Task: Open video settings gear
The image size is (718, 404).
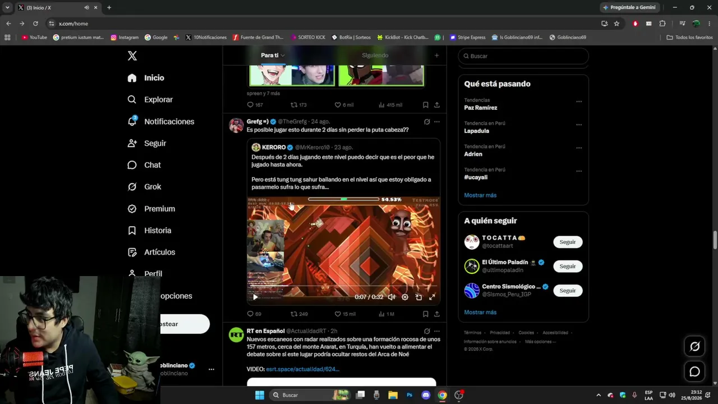Action: point(405,297)
